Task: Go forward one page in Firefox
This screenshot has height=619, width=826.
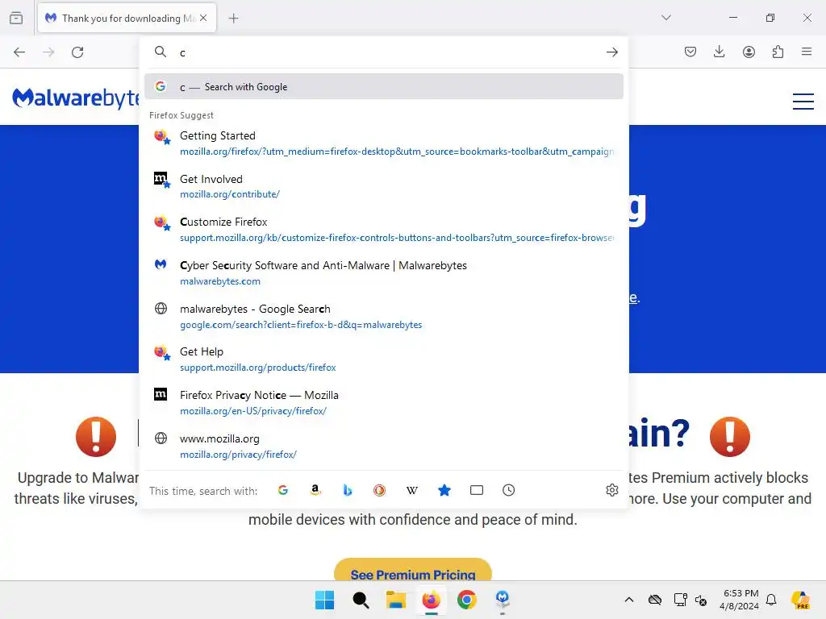Action: [x=48, y=52]
